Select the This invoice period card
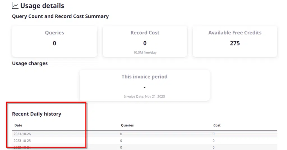The image size is (287, 150). point(144,85)
